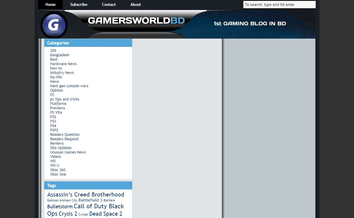Open the PS4 category
This screenshot has height=218, width=354.
pos(53,126)
